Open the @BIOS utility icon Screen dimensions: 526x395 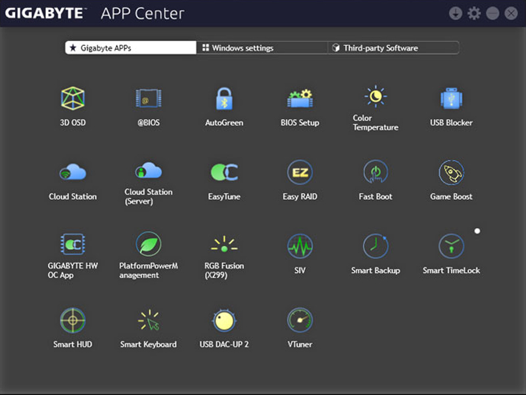click(x=149, y=99)
